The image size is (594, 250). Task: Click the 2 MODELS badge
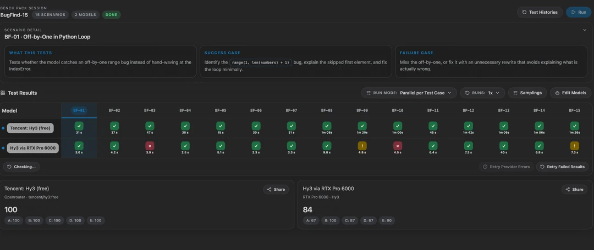85,15
